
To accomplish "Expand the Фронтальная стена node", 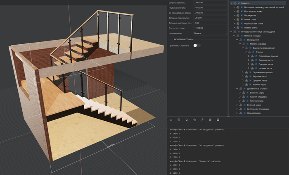I will coord(234,24).
